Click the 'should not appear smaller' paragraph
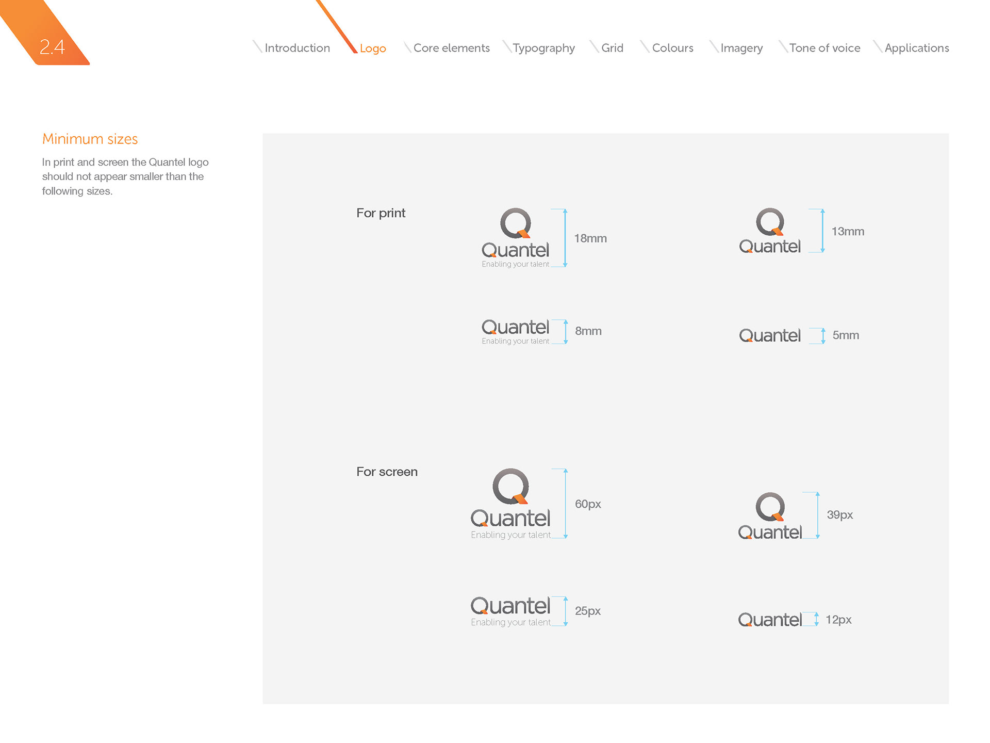The height and width of the screenshot is (743, 990). 125,176
